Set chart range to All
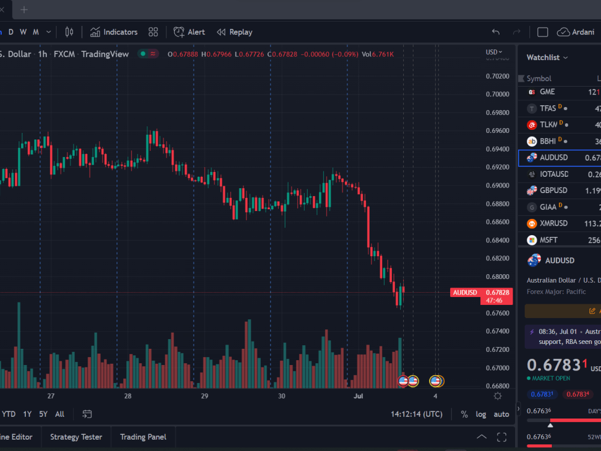Screen dimensions: 601x451 59,414
